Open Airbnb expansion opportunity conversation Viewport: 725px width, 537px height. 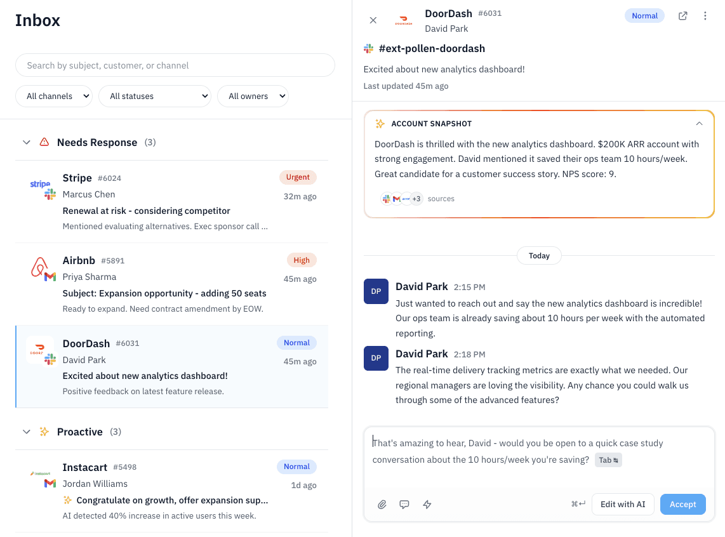[x=171, y=284]
